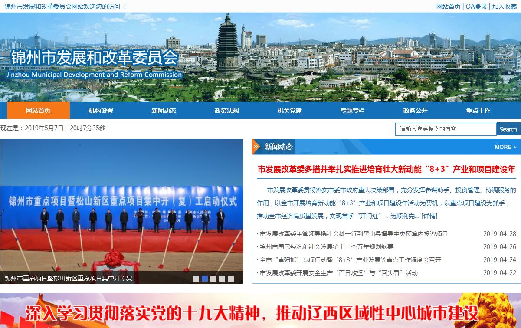Go to 政策法规 in the navigation bar
This screenshot has height=328, width=521.
click(x=226, y=111)
